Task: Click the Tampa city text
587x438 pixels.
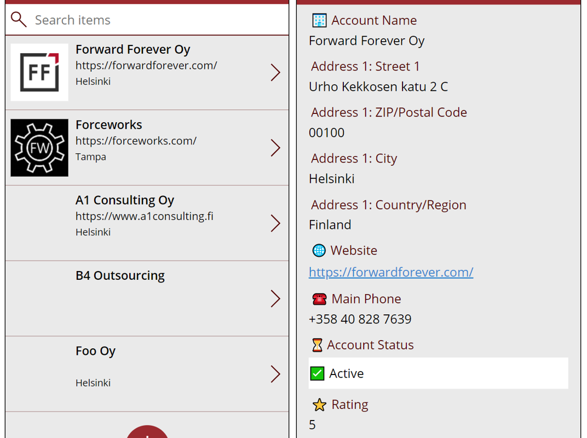Action: click(x=90, y=157)
